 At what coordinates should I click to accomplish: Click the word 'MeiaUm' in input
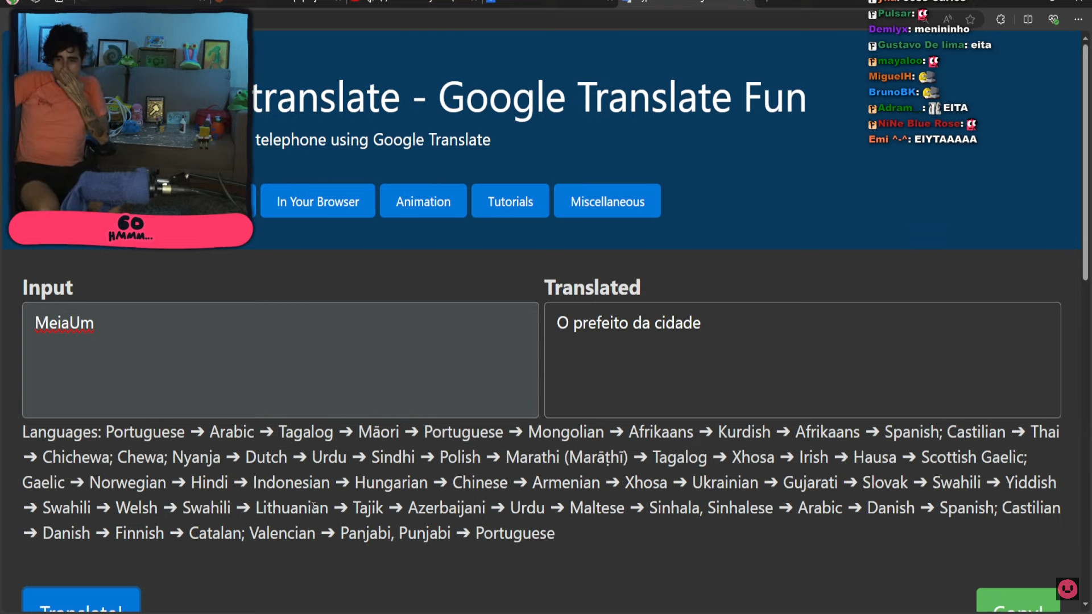64,323
